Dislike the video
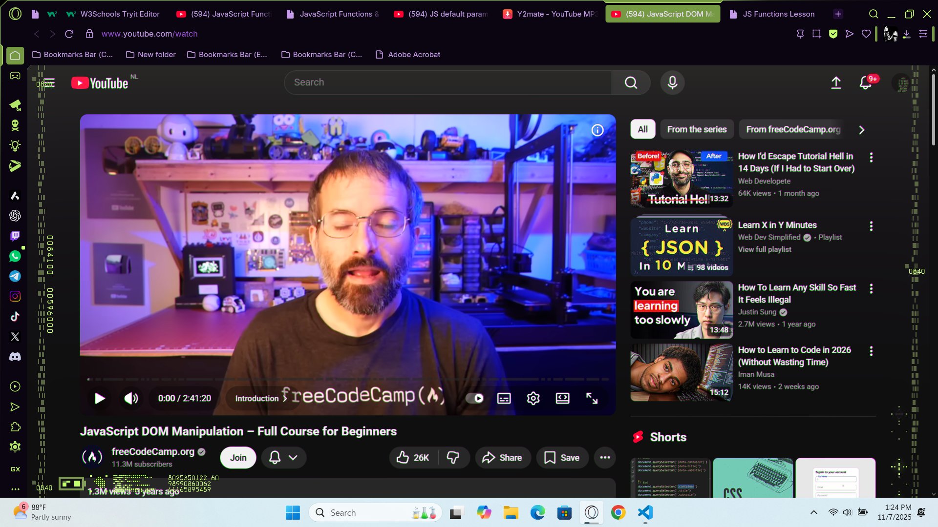Image resolution: width=938 pixels, height=527 pixels. pyautogui.click(x=453, y=458)
